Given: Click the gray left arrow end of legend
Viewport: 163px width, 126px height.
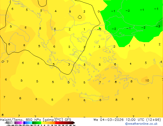Looking at the screenshot, I should coord(6,123).
